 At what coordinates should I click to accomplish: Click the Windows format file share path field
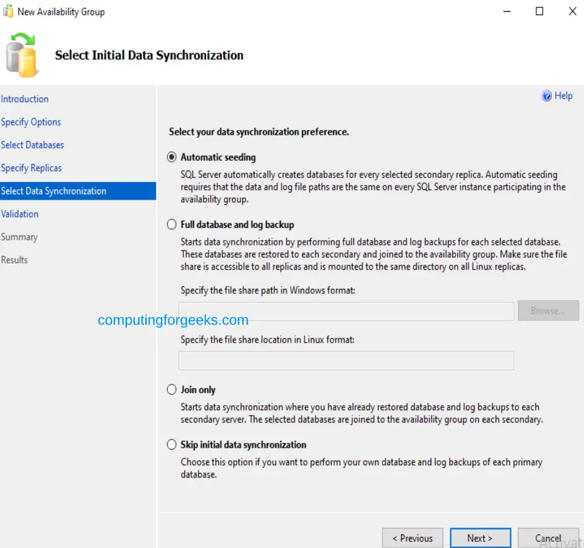346,311
